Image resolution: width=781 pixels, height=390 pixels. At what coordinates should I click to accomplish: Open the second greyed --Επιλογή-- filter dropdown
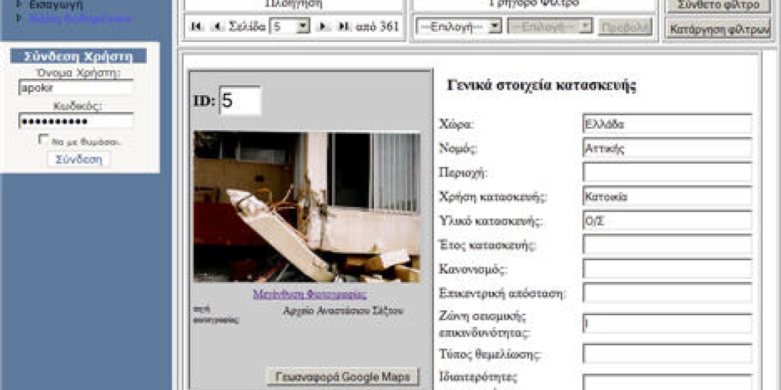click(x=549, y=26)
